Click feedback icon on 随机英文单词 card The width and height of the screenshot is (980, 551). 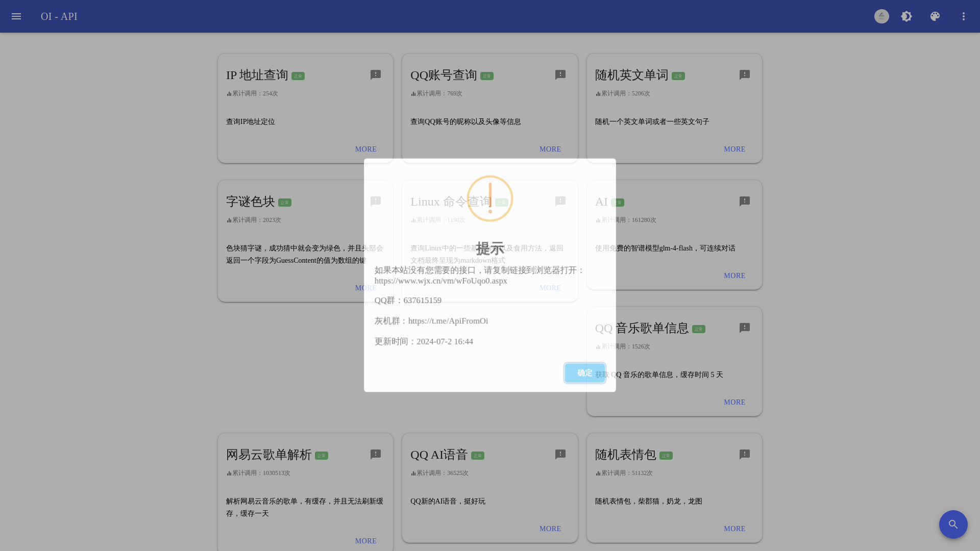745,75
